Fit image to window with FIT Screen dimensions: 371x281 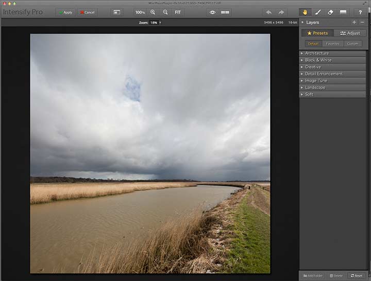tap(178, 12)
